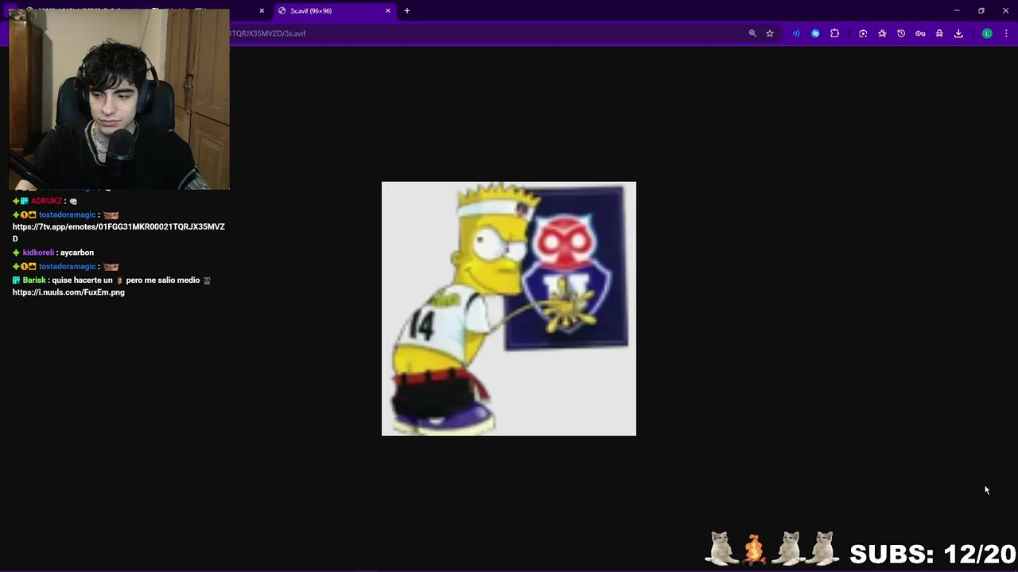Open the green profile avatar button
Viewport: 1018px width, 572px height.
tap(987, 33)
